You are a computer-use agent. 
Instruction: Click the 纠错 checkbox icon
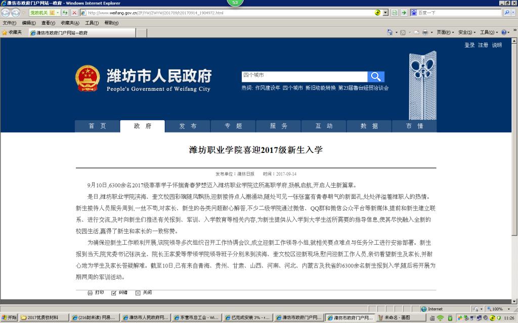pyautogui.click(x=114, y=293)
